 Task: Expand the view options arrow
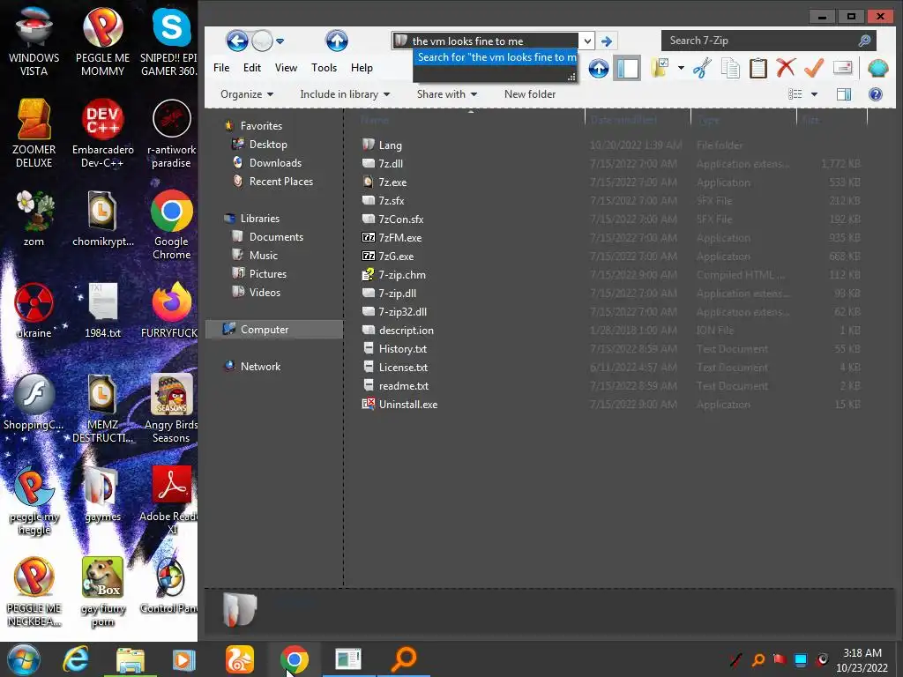click(x=814, y=94)
